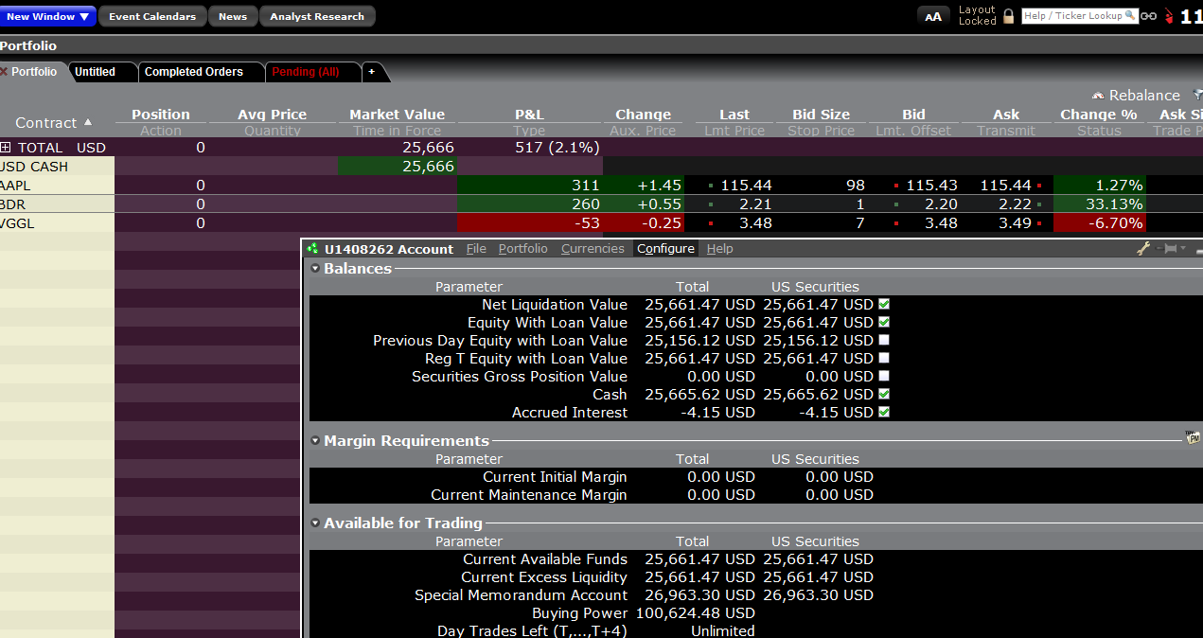Collapse the Margin Requirements section

[x=315, y=441]
